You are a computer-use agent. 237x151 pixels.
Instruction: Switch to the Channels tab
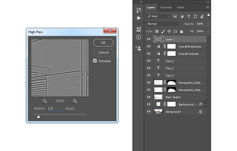pyautogui.click(x=166, y=8)
